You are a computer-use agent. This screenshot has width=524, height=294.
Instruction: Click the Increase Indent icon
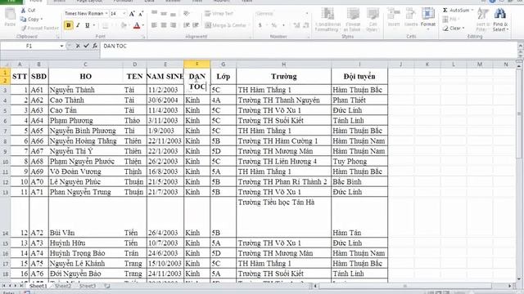196,25
